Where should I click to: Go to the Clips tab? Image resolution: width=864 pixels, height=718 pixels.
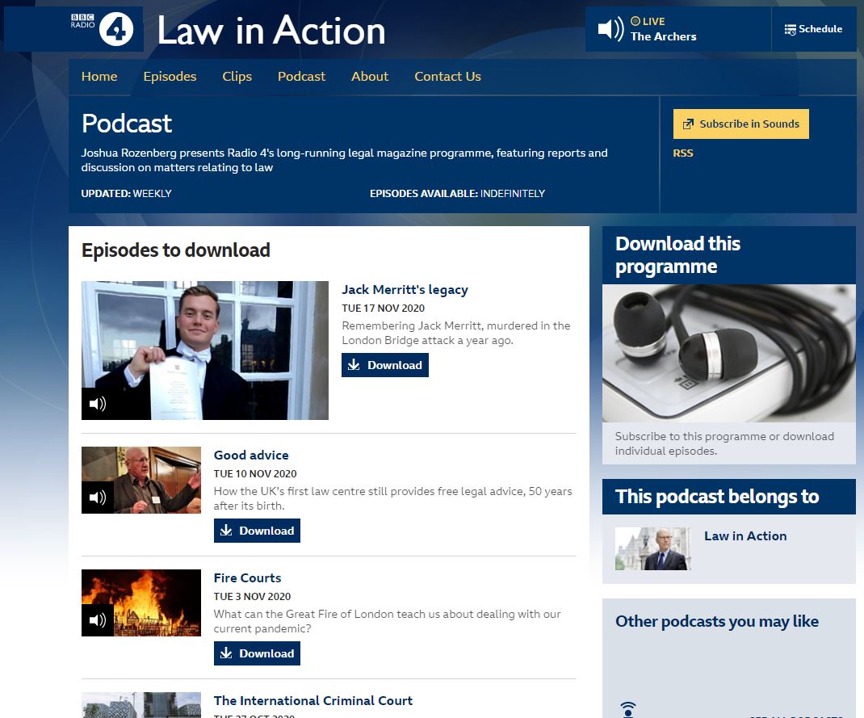pos(237,77)
